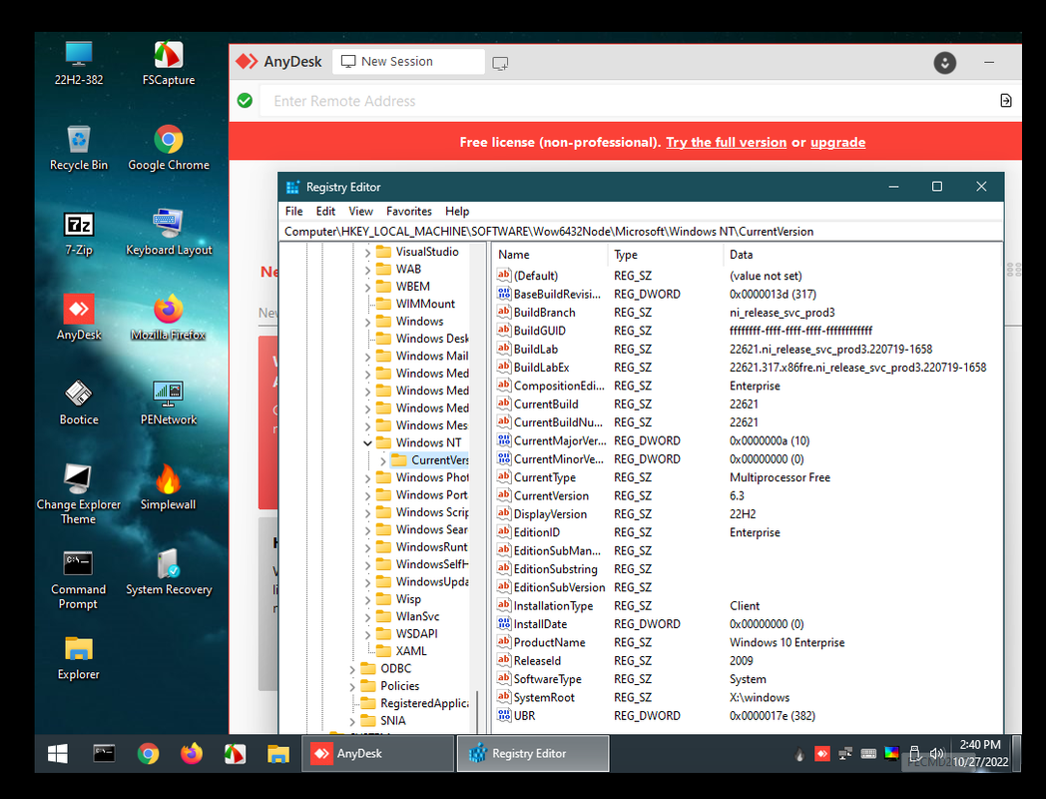The width and height of the screenshot is (1046, 799).
Task: Switch to AnyDesk New Session tab
Action: pos(408,61)
